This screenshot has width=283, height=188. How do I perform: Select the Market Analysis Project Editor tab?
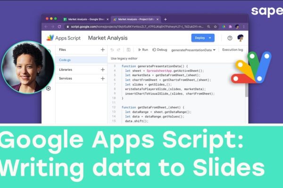pos(136,19)
